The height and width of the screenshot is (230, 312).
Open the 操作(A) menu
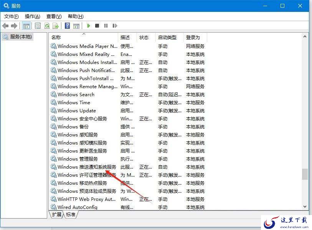(33, 16)
